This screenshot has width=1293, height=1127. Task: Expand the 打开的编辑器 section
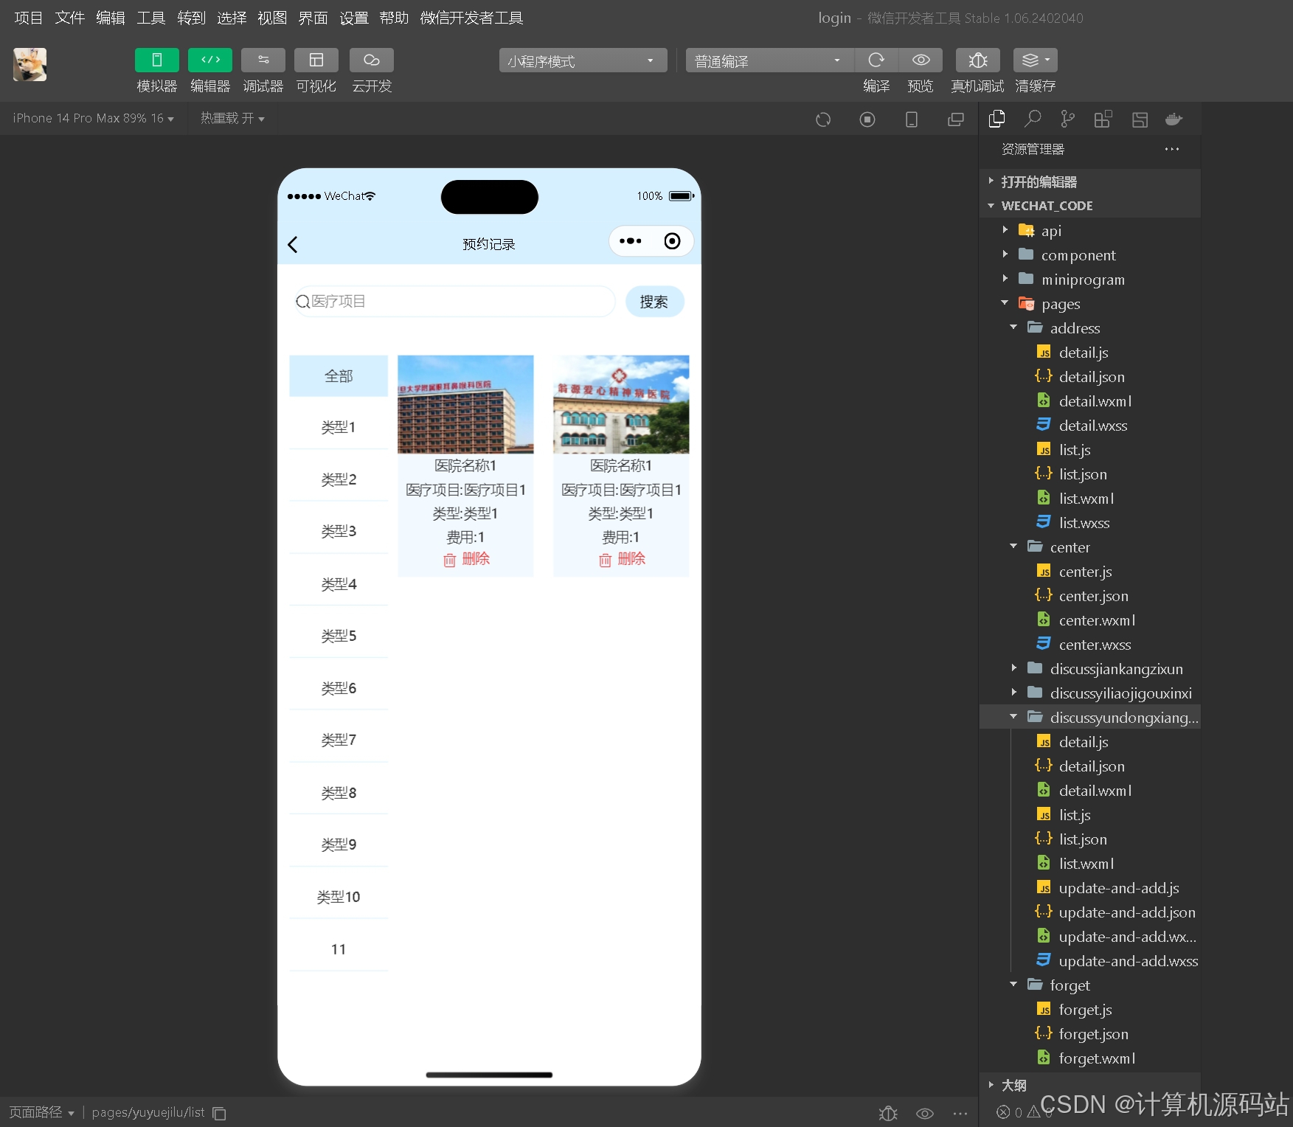click(1090, 181)
